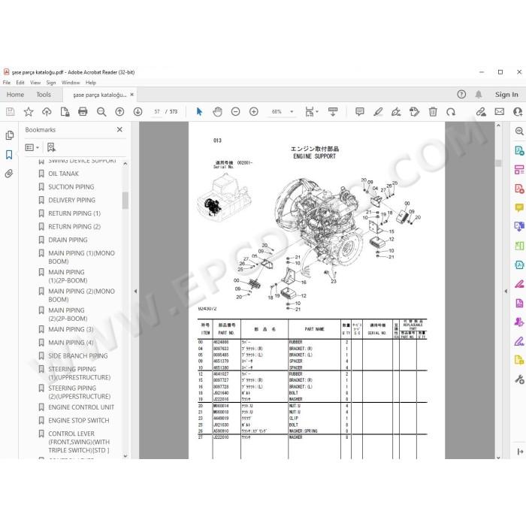This screenshot has width=526, height=526.
Task: Click the scrolling mode keyboard icon
Action: [x=333, y=112]
